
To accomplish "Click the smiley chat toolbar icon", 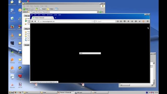I will click(x=136, y=21).
